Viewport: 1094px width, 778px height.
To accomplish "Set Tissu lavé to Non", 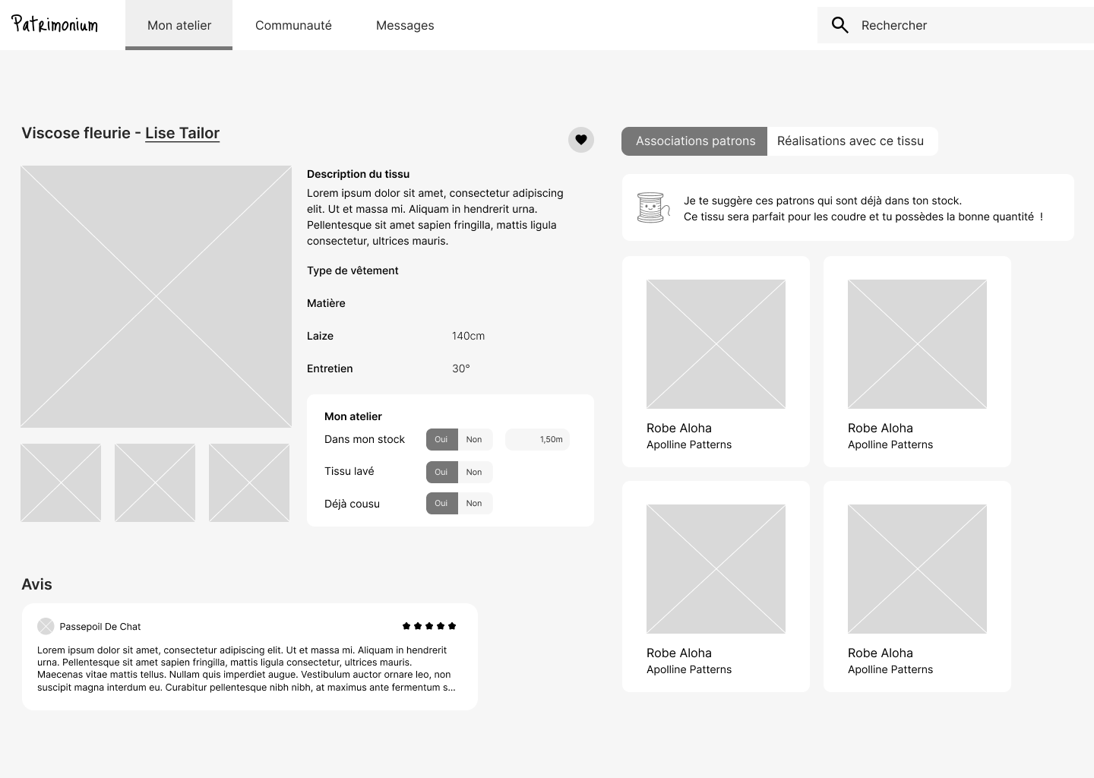I will (474, 472).
